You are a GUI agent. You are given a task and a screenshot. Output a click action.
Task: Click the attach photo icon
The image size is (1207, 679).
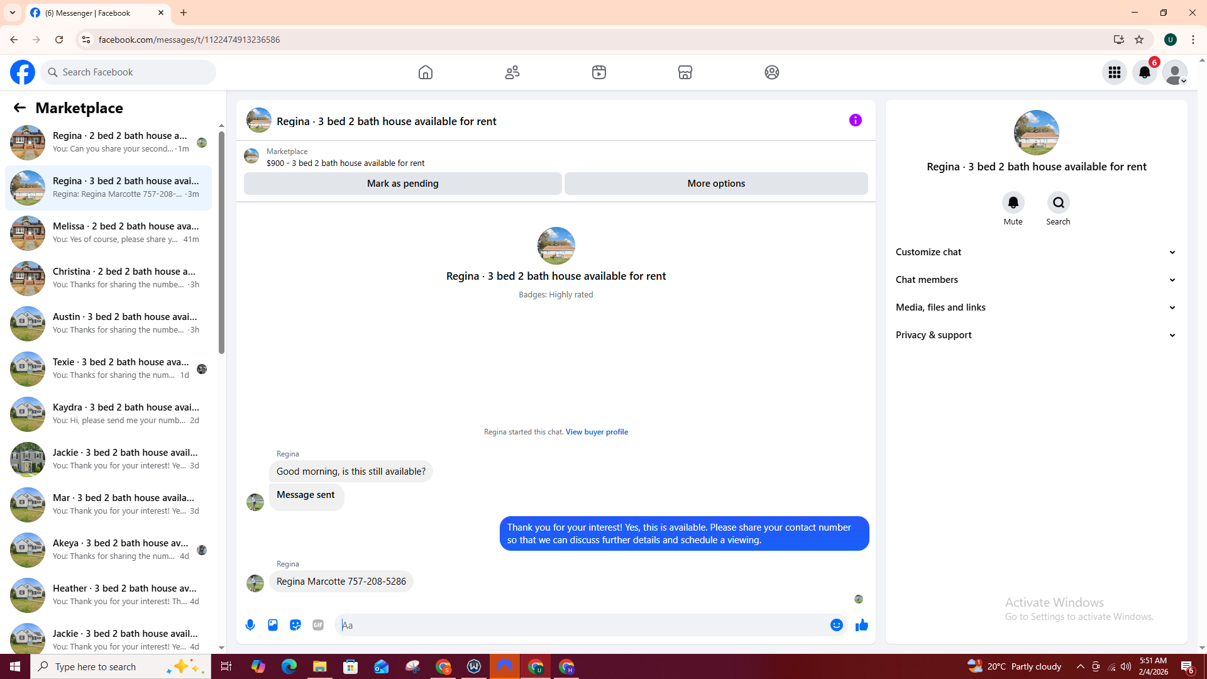[x=273, y=625]
